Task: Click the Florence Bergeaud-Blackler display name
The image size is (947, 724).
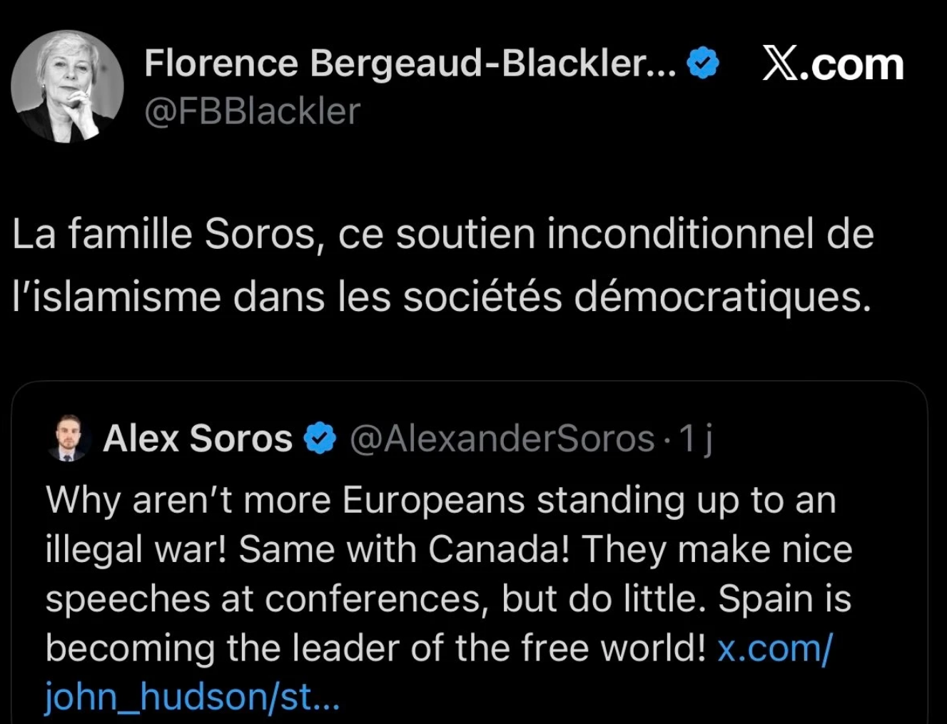Action: pos(410,63)
